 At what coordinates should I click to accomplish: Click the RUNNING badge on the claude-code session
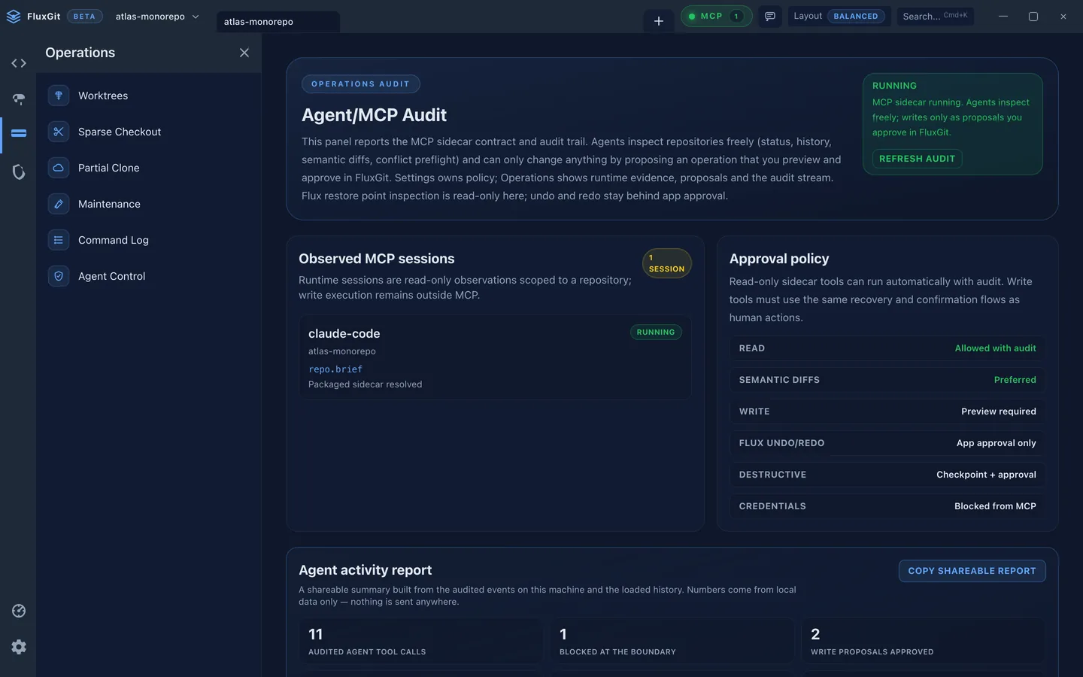coord(656,332)
